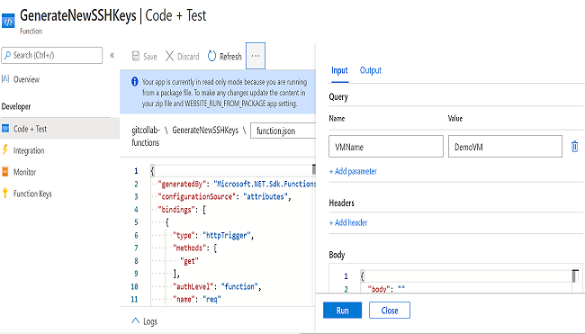Switch to the Input tab
Image resolution: width=585 pixels, height=334 pixels.
(x=339, y=70)
